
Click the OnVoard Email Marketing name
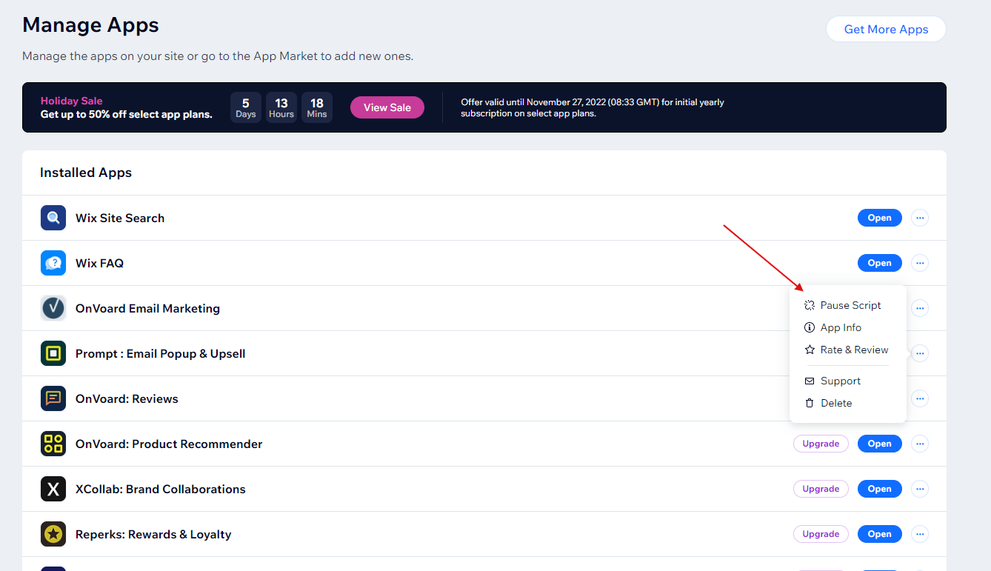pyautogui.click(x=147, y=308)
